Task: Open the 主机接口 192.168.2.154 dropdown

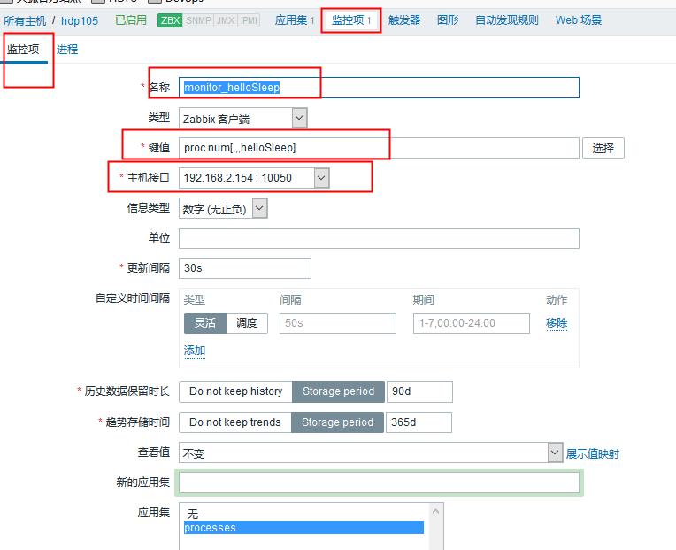Action: pos(254,178)
